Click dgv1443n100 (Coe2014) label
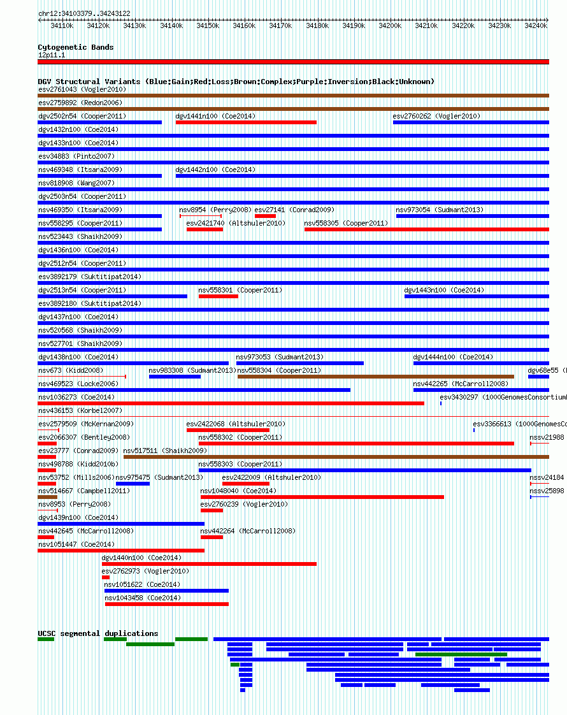The height and width of the screenshot is (715, 567). click(x=444, y=290)
